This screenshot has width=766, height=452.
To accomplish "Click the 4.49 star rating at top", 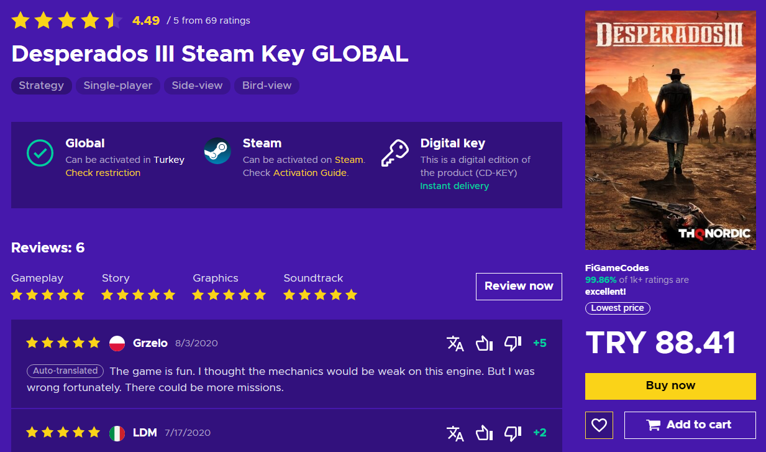I will tap(67, 21).
